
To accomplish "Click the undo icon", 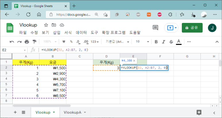I will [x=12, y=42].
